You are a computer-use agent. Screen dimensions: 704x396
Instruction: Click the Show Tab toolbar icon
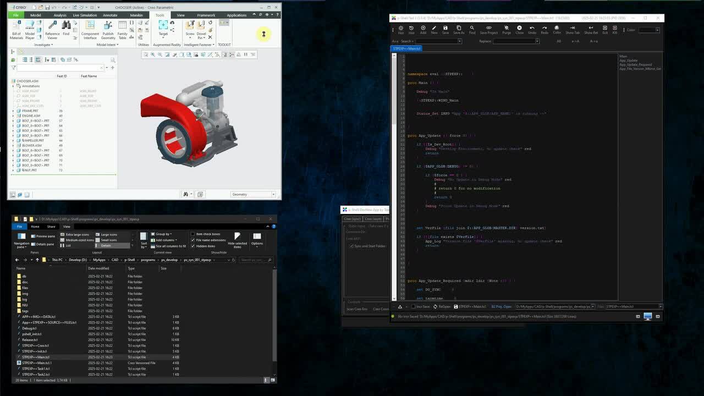point(573,30)
